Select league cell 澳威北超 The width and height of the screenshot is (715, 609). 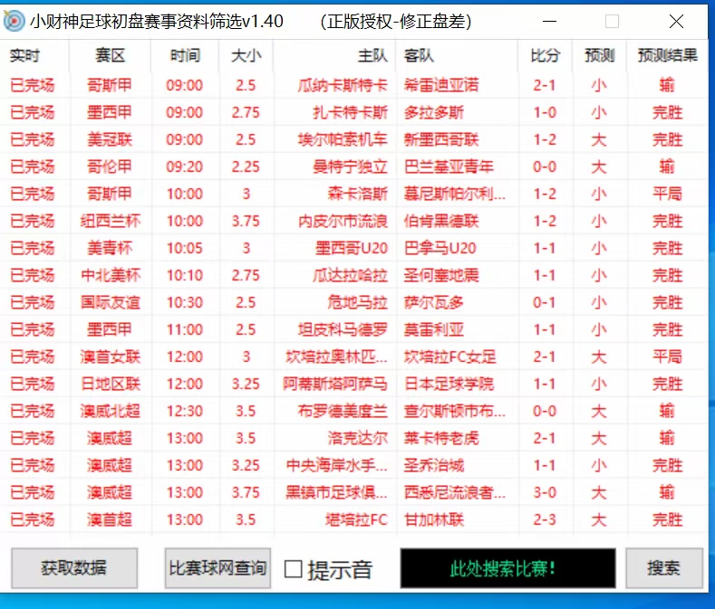tap(110, 411)
